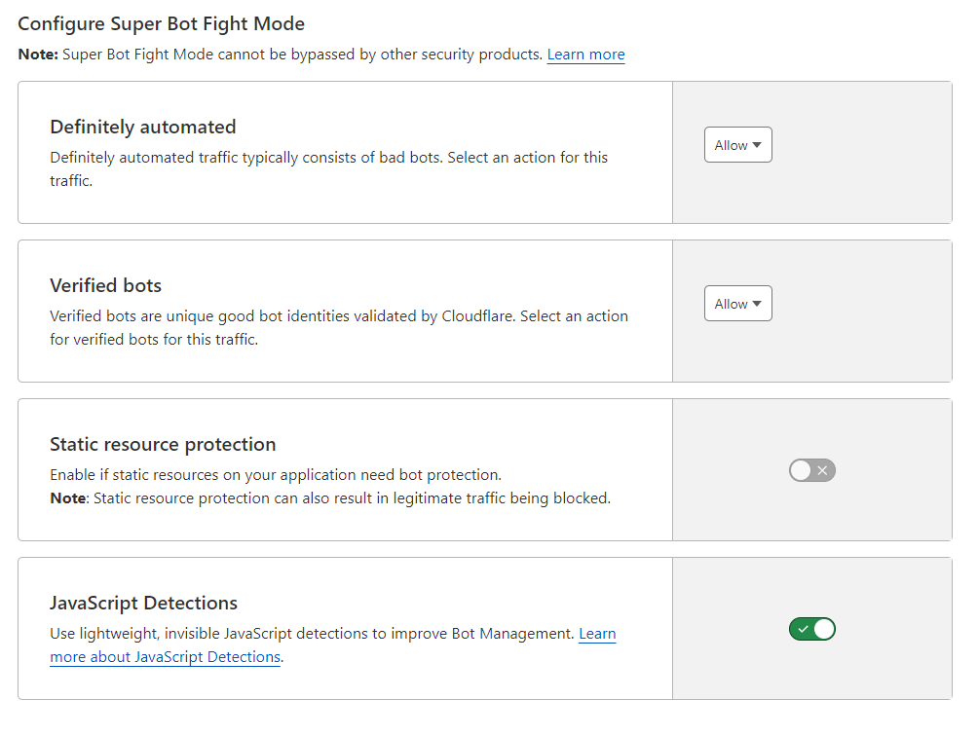Image resolution: width=978 pixels, height=736 pixels.
Task: Click the Static resource protection heading
Action: [163, 444]
